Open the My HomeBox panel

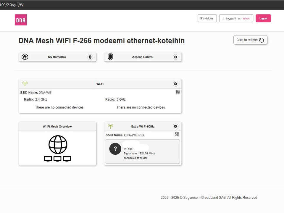coord(57,57)
